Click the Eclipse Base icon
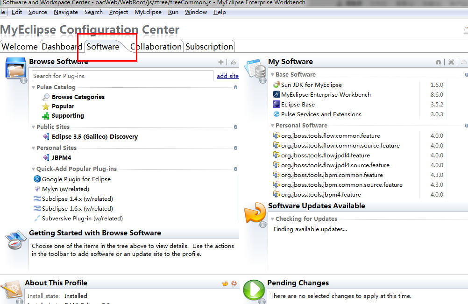The width and height of the screenshot is (468, 304). [x=277, y=105]
